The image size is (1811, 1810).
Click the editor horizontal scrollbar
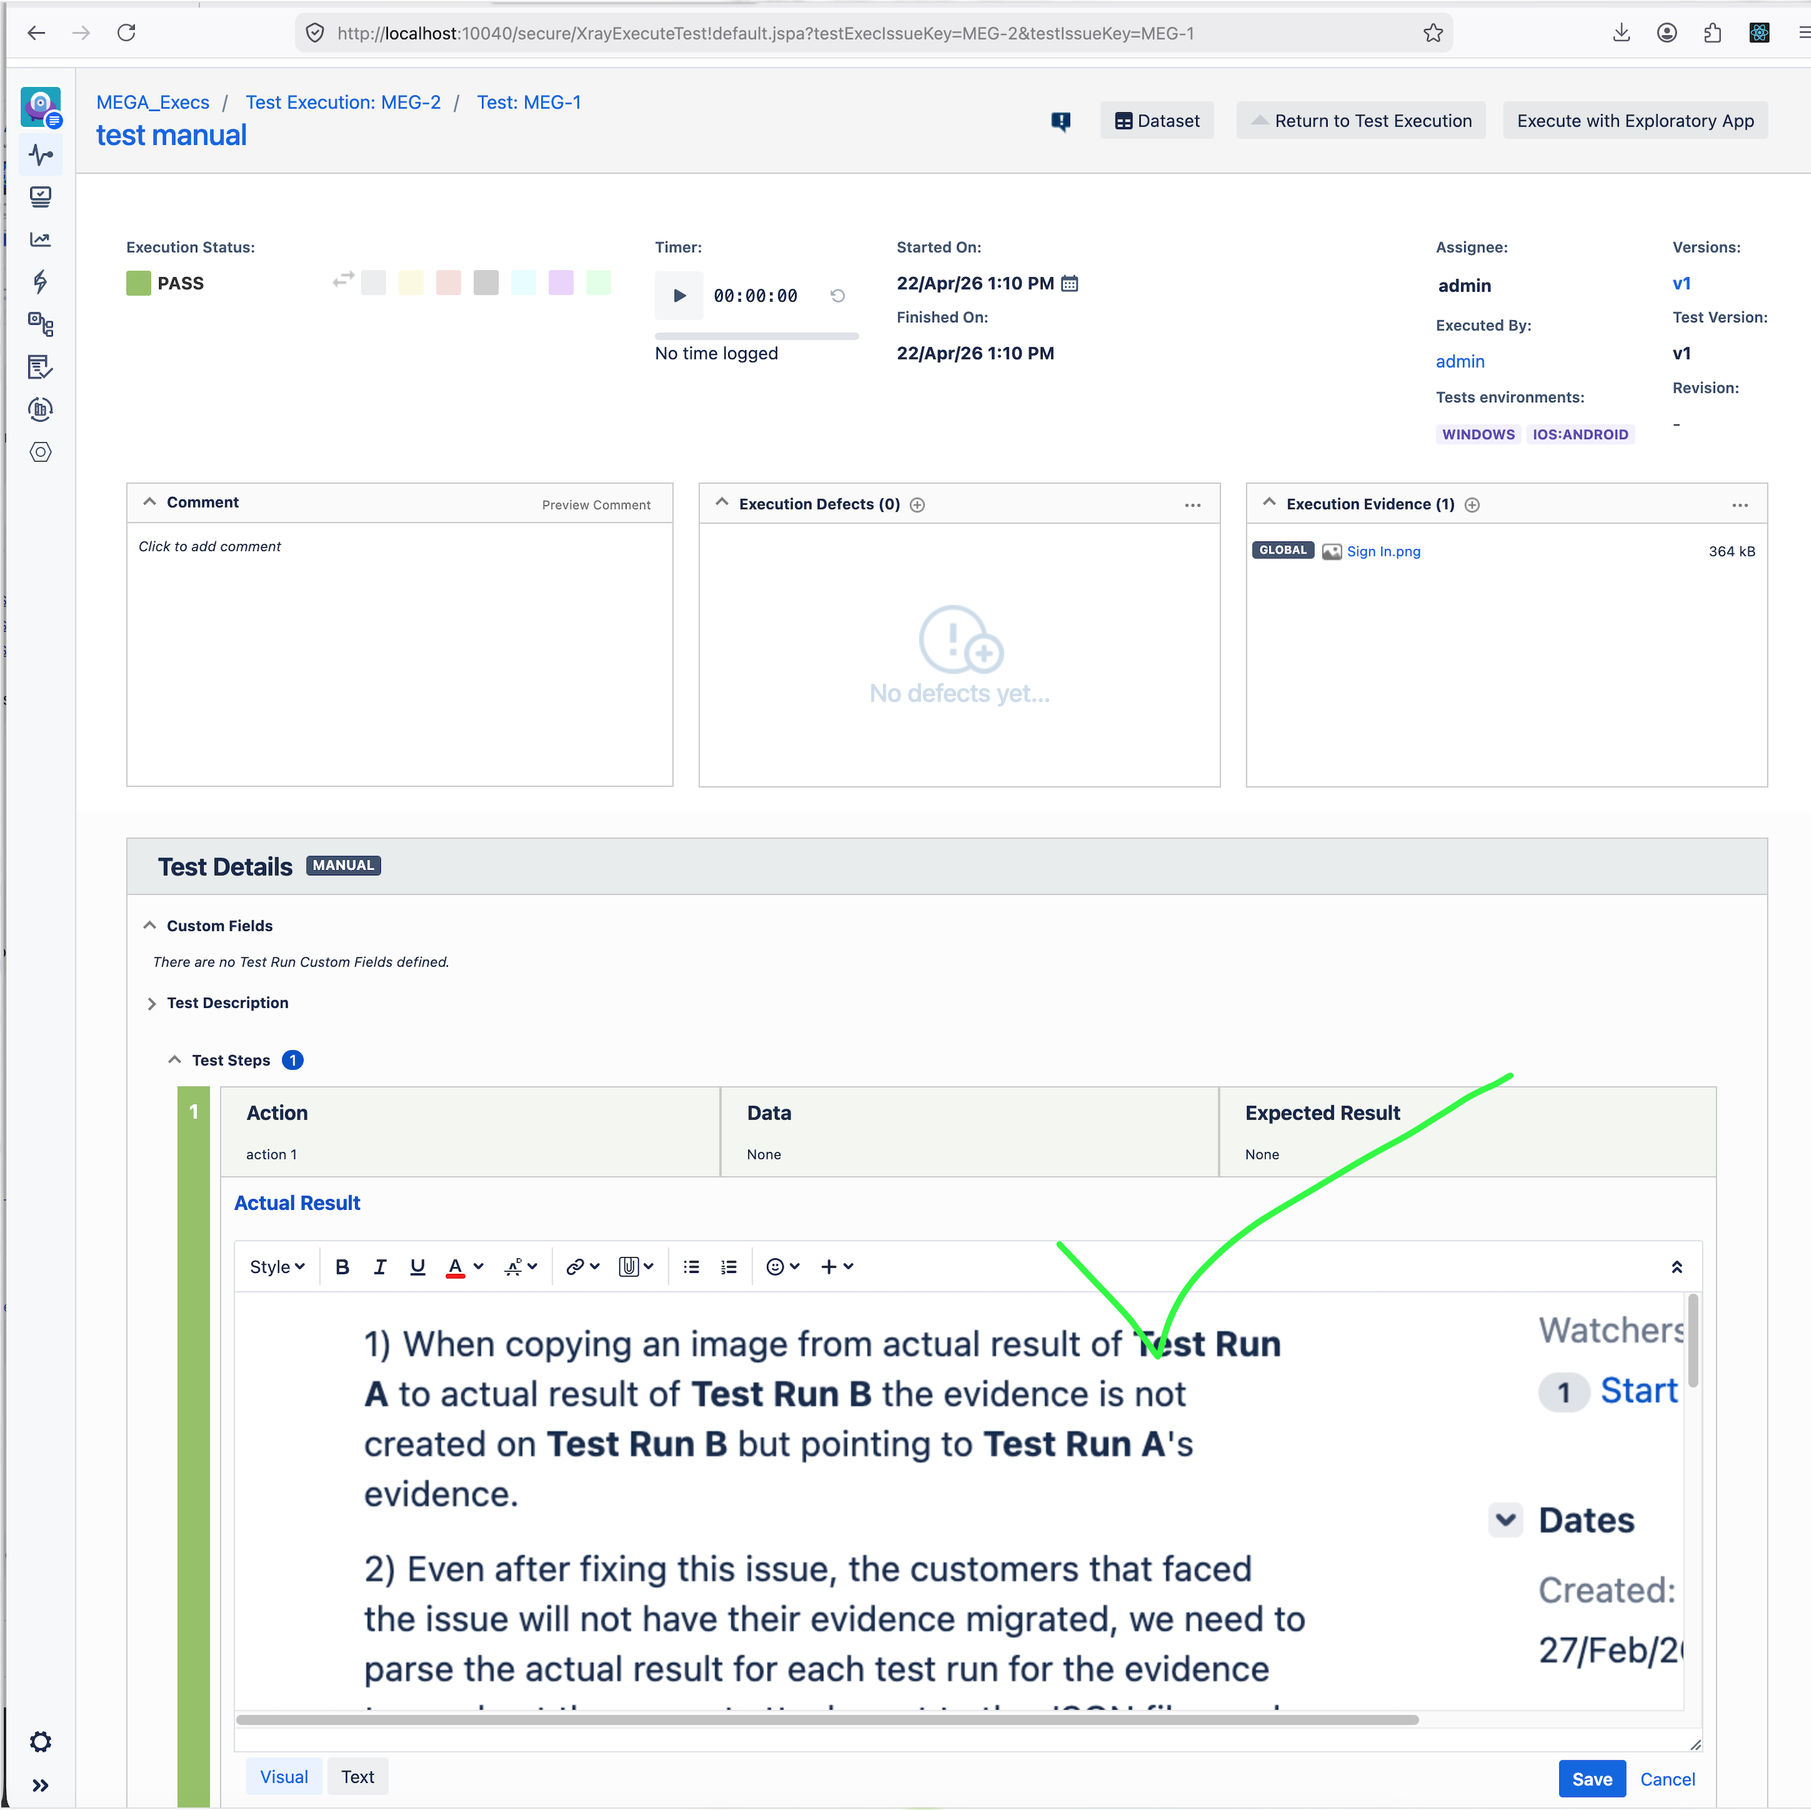point(827,1720)
